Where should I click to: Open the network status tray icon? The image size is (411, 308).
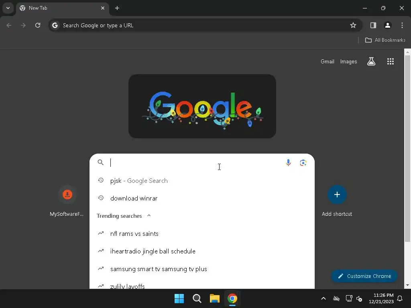(x=349, y=298)
